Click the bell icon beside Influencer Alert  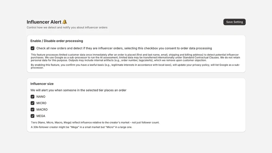(x=65, y=22)
